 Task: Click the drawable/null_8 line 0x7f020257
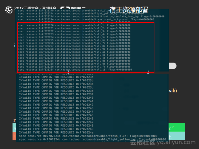(x=74, y=46)
